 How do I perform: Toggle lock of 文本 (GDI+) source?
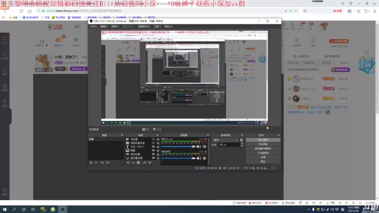coord(158,147)
